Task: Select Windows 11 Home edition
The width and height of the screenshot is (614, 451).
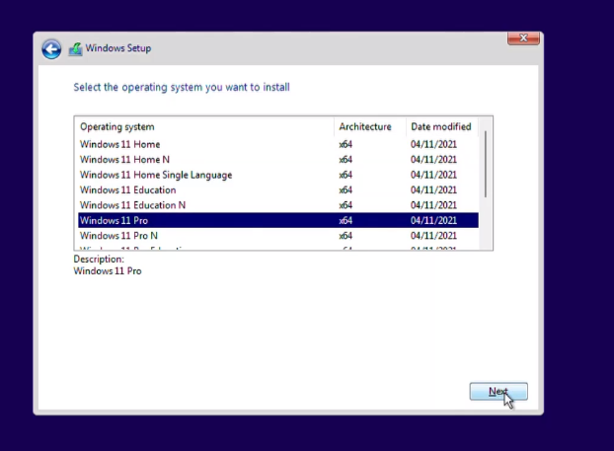Action: point(119,144)
